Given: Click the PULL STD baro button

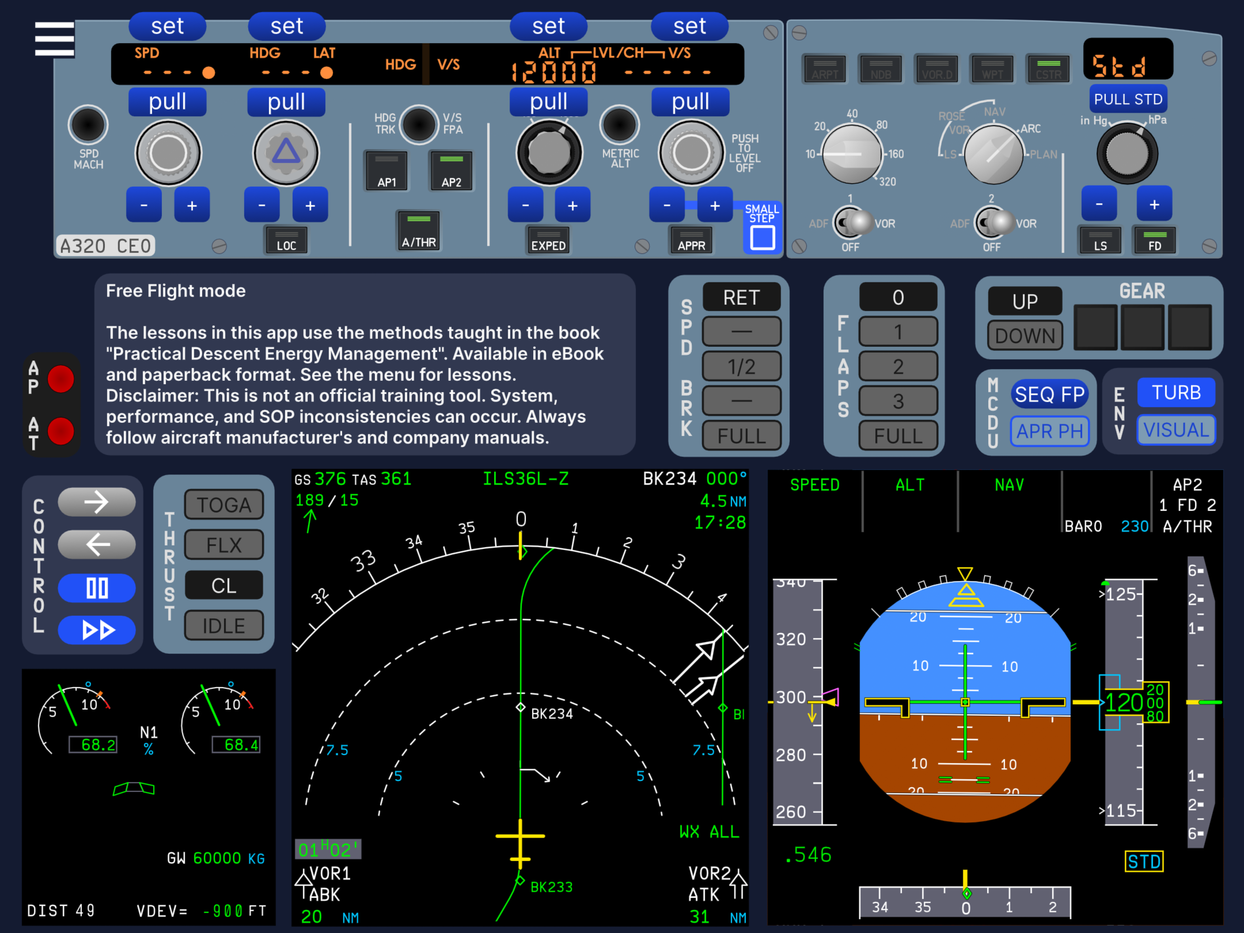Looking at the screenshot, I should [1128, 99].
